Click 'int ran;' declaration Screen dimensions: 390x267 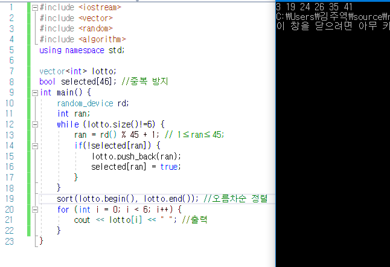coord(74,114)
